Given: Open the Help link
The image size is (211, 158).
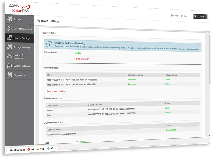Looking at the screenshot, I should click(184, 16).
